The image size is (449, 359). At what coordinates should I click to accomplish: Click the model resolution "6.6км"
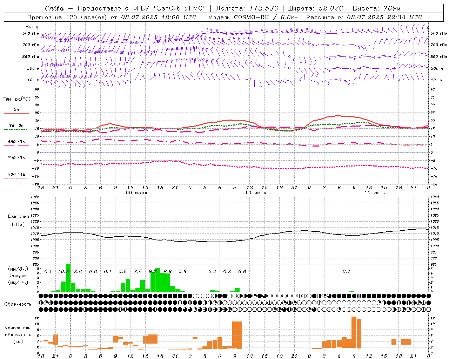(289, 17)
